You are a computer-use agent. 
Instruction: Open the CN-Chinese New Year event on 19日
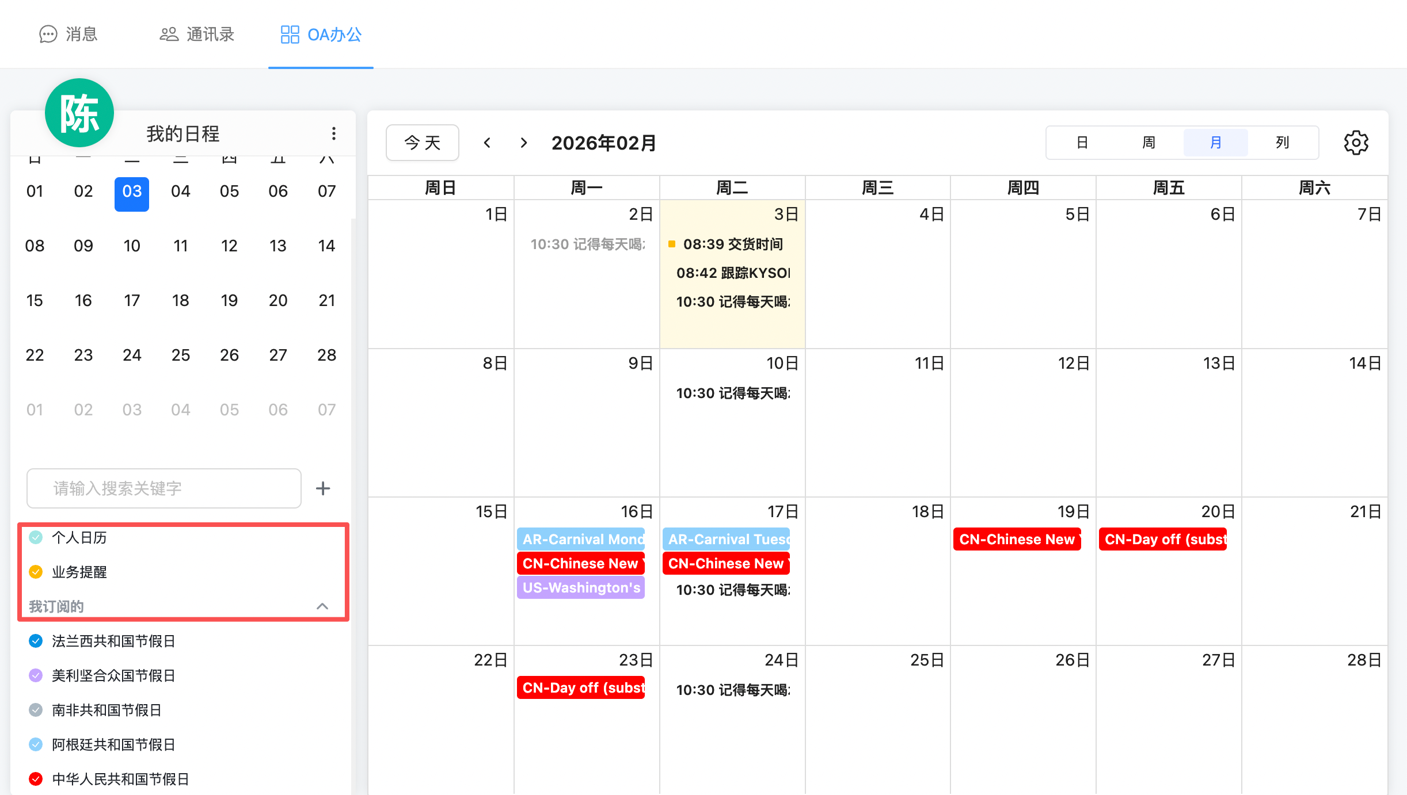click(x=1017, y=539)
